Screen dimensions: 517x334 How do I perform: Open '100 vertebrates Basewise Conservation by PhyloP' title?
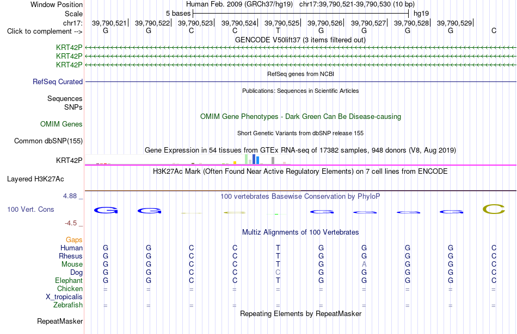pos(300,197)
